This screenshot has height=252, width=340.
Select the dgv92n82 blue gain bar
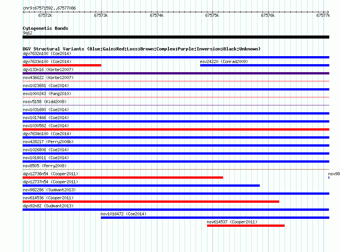point(176,210)
